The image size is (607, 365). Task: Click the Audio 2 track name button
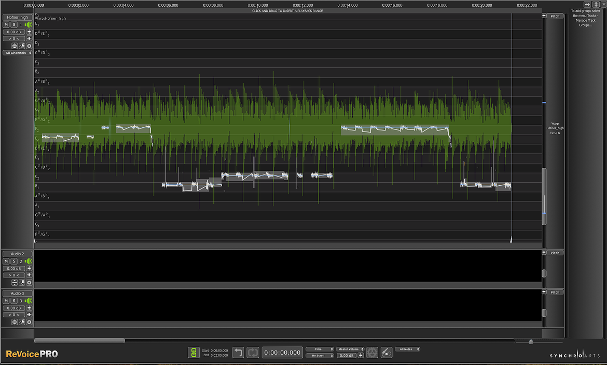coord(18,254)
